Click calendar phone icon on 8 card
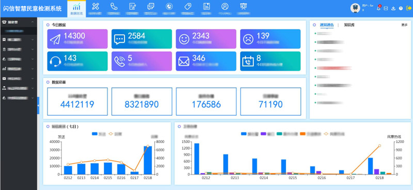413x190 pixels. [248, 61]
